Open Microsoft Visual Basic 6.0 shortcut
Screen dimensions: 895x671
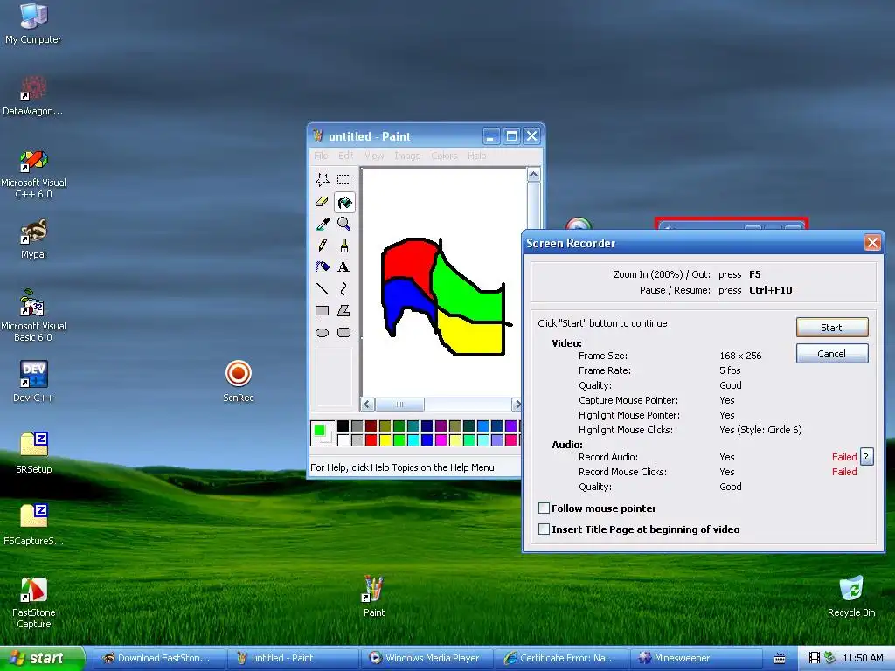34,316
